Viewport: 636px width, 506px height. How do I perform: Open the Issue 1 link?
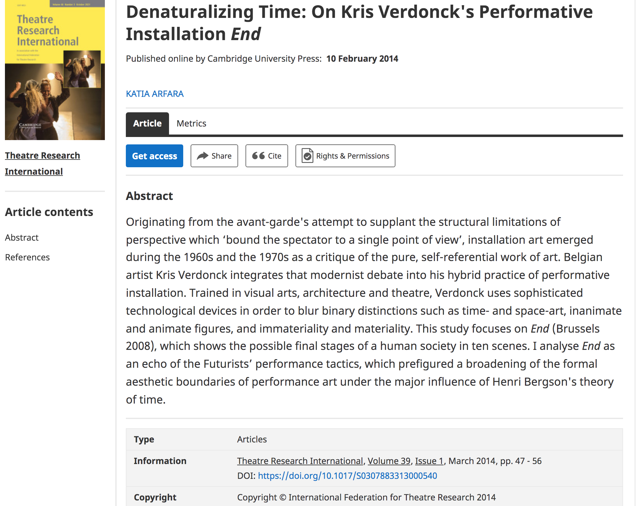pos(429,461)
